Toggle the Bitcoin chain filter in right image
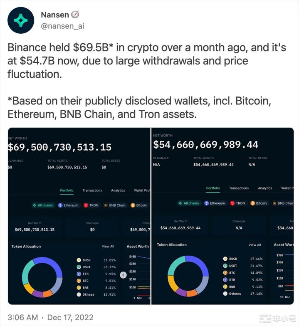299x326 pixels. 259,203
